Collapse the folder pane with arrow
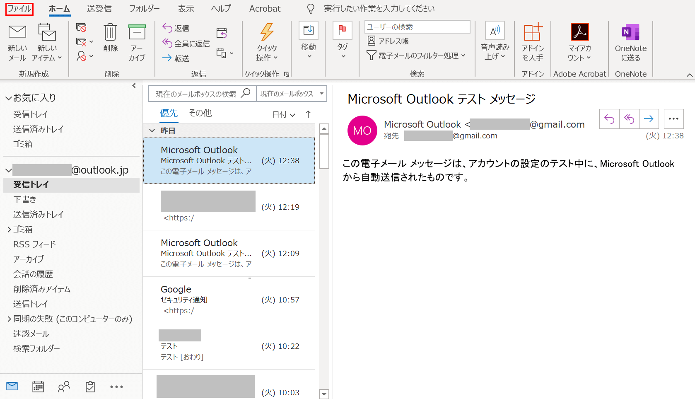Image resolution: width=695 pixels, height=399 pixels. [x=134, y=86]
